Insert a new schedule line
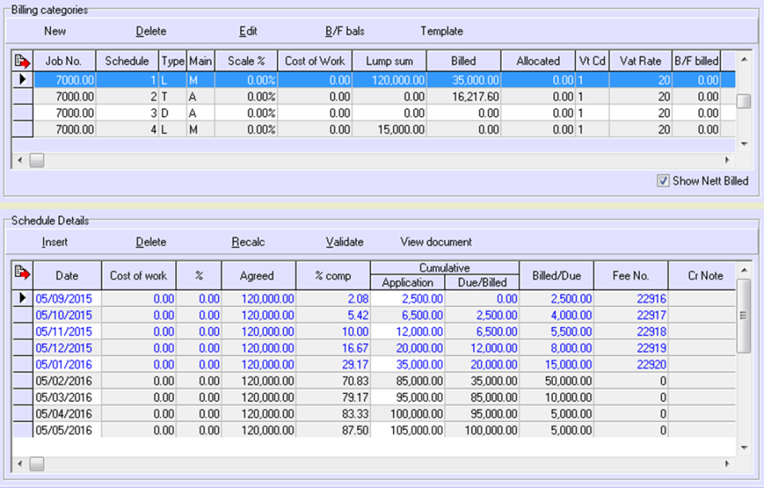The image size is (764, 488). pyautogui.click(x=55, y=242)
